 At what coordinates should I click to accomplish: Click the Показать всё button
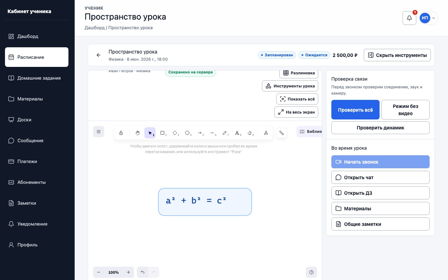click(297, 99)
